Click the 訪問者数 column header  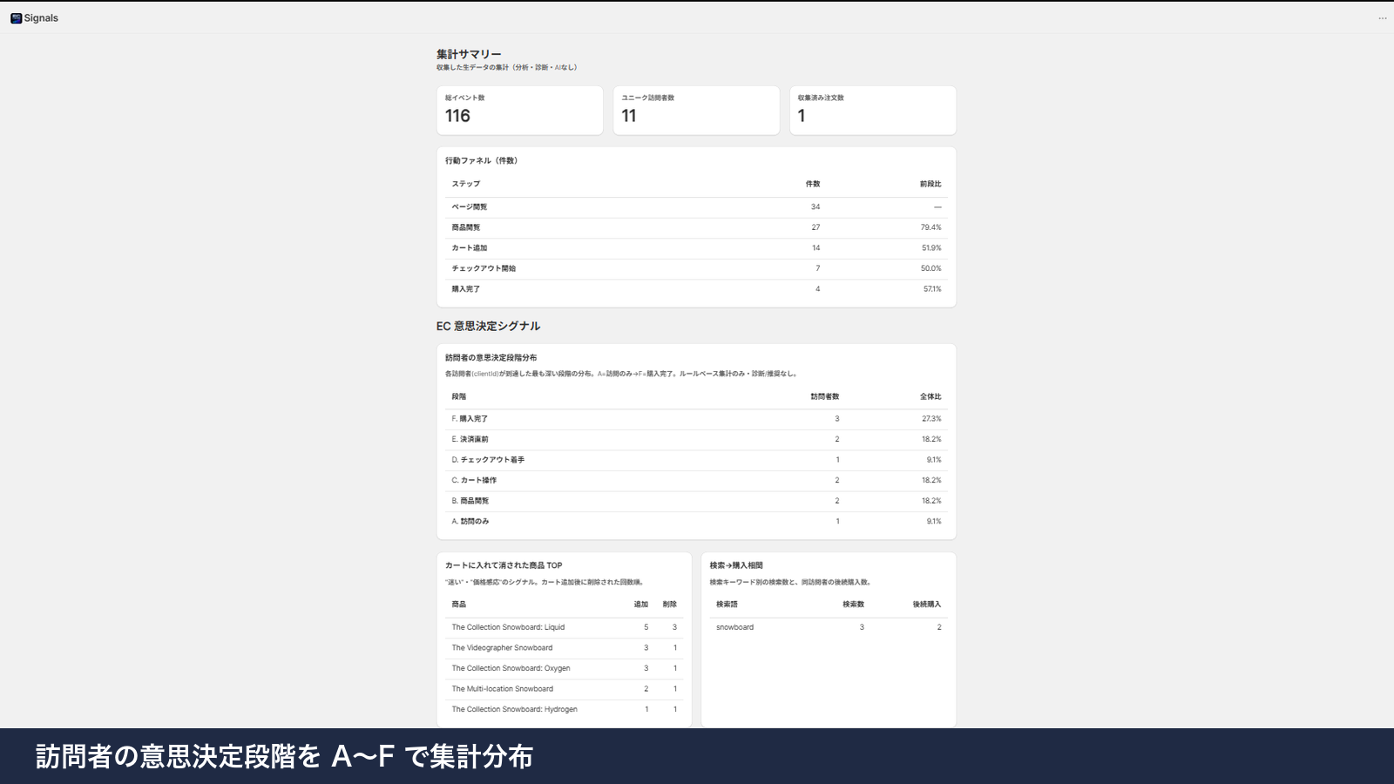coord(825,396)
